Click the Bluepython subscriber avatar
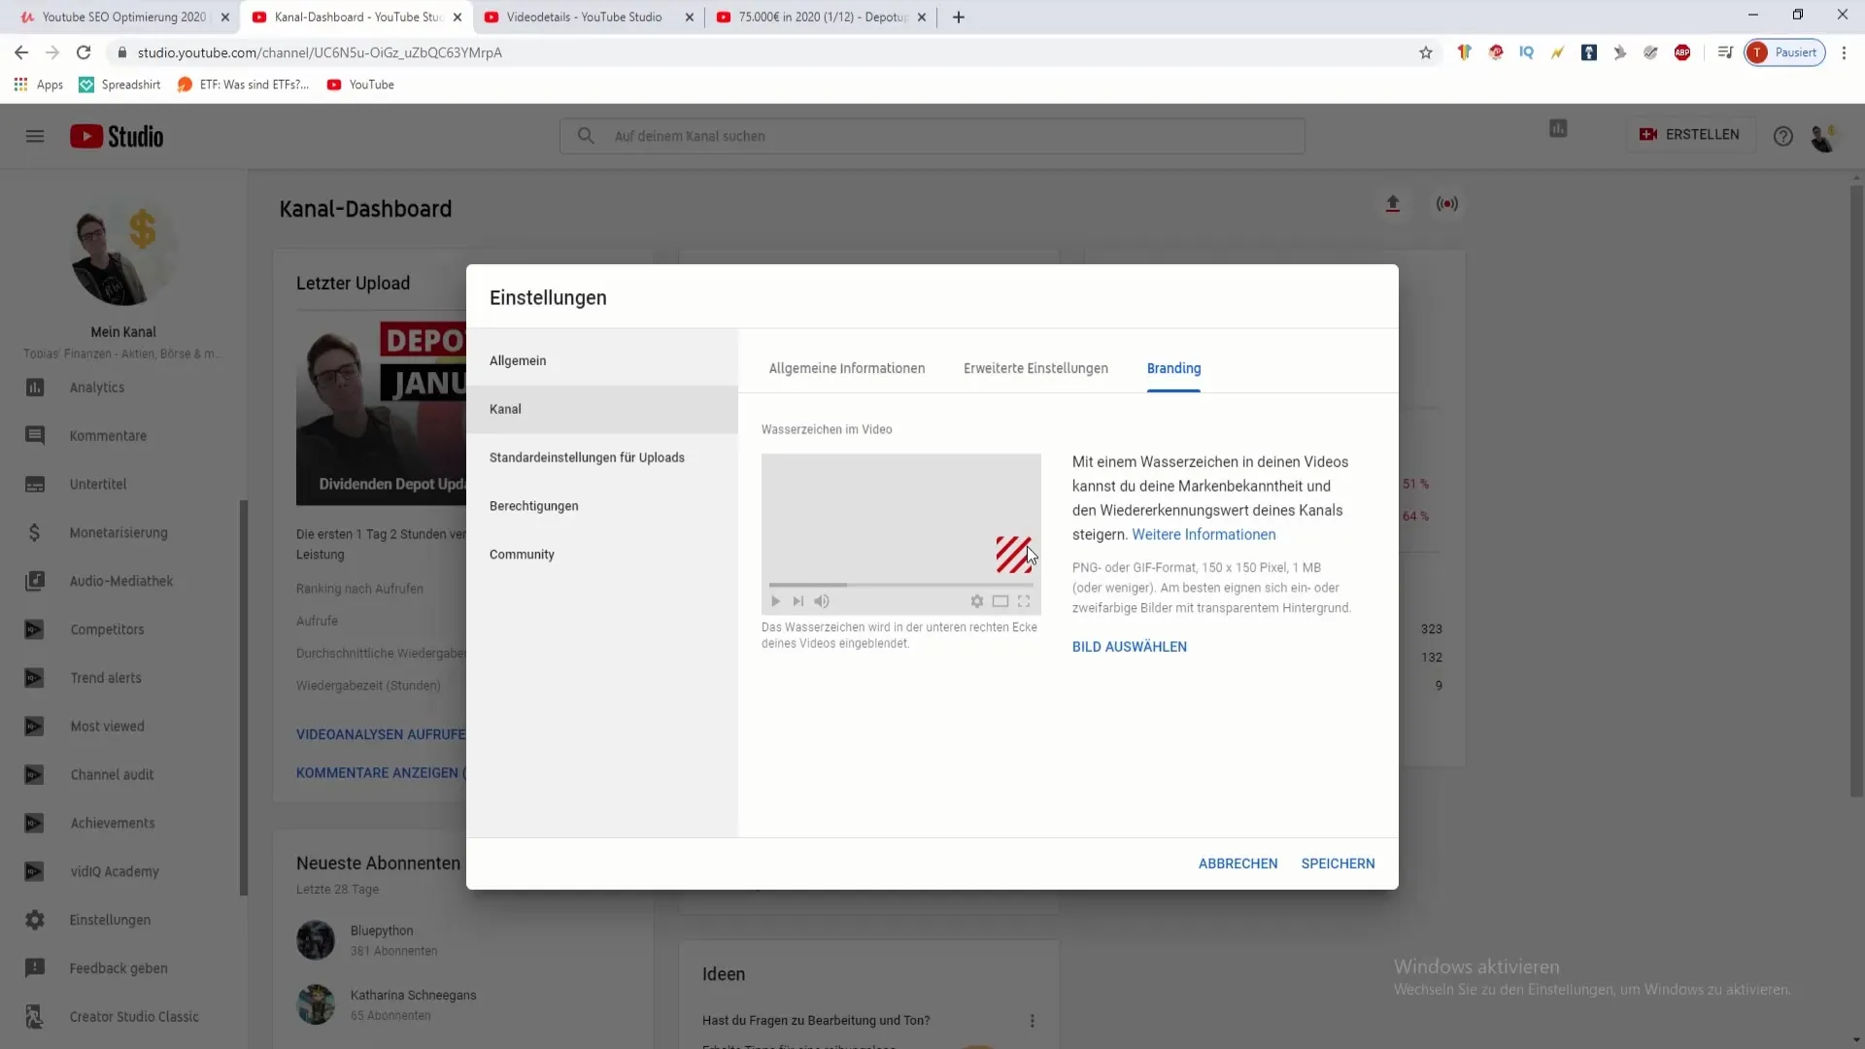Screen dimensions: 1865x1049 point(316,940)
